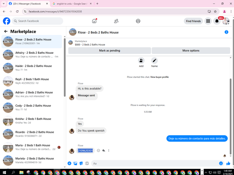Send a thumbs up like

[228, 163]
